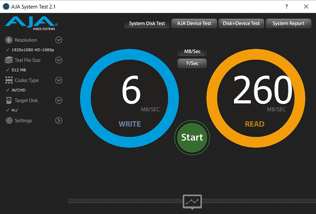316x214 pixels.
Task: Click the WRITE label
Action: click(130, 124)
